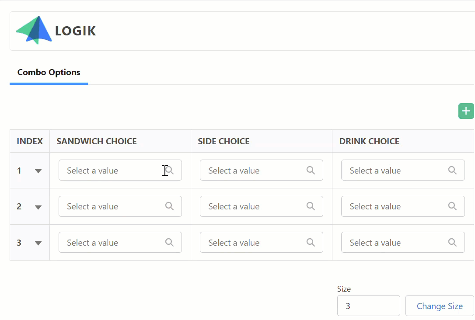Expand the row 1 index dropdown arrow
The height and width of the screenshot is (320, 475).
pos(38,171)
